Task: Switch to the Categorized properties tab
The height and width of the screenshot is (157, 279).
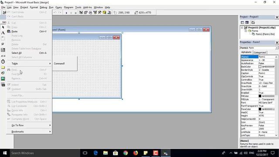Action: point(260,52)
